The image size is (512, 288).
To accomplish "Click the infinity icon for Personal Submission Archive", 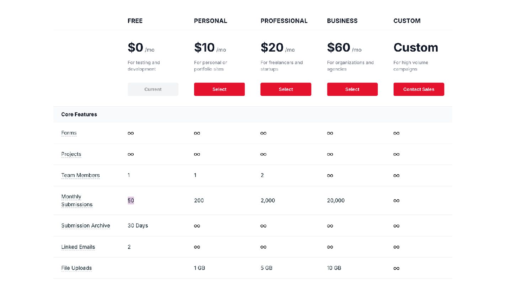I will [197, 226].
